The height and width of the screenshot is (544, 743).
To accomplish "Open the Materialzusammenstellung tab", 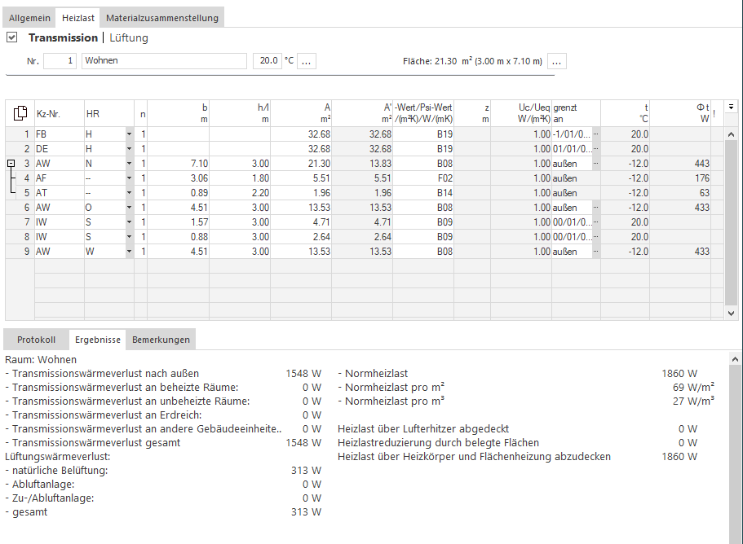I will [162, 18].
